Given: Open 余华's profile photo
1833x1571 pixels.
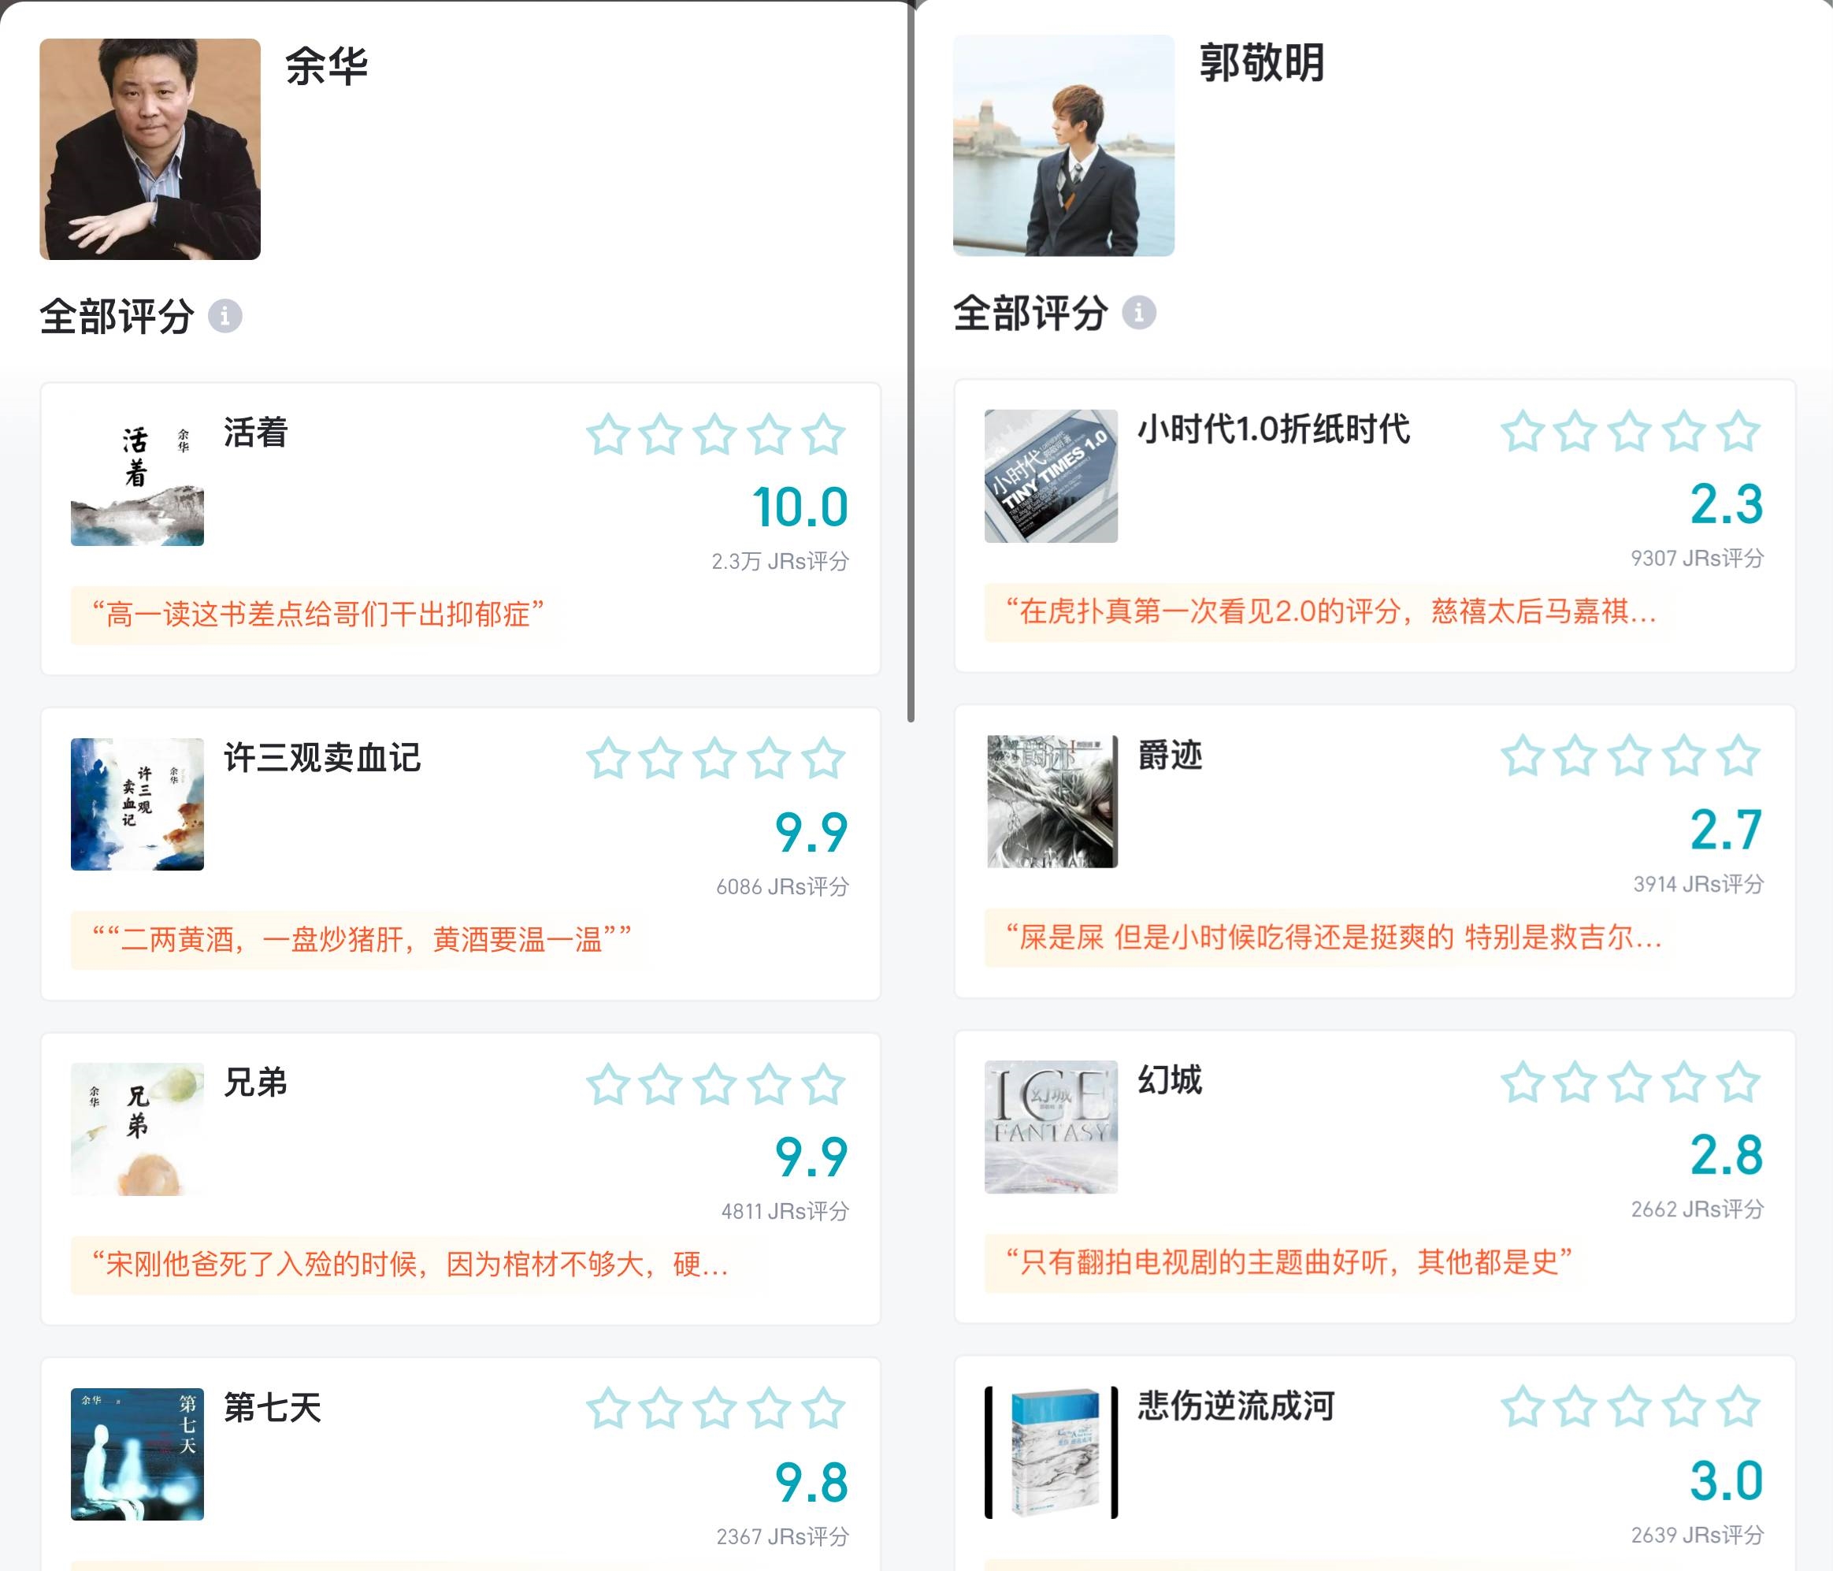Looking at the screenshot, I should pos(150,149).
